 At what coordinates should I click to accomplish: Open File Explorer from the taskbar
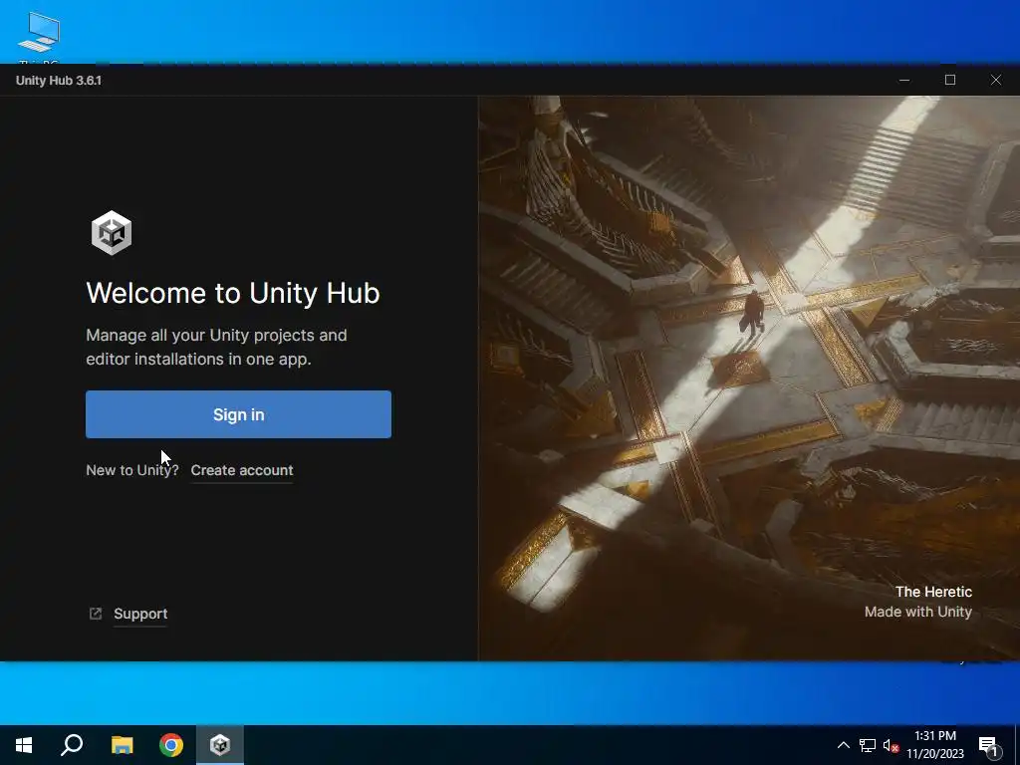point(122,745)
